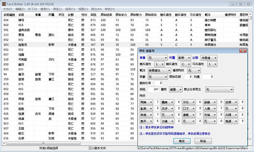Select the row with number 991

(125, 30)
